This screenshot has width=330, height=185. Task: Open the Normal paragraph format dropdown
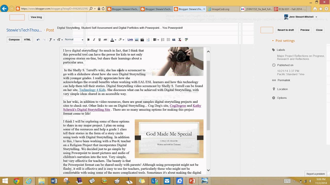74,40
